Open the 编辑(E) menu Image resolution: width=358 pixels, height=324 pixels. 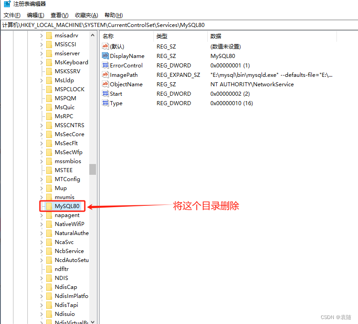[x=35, y=15]
